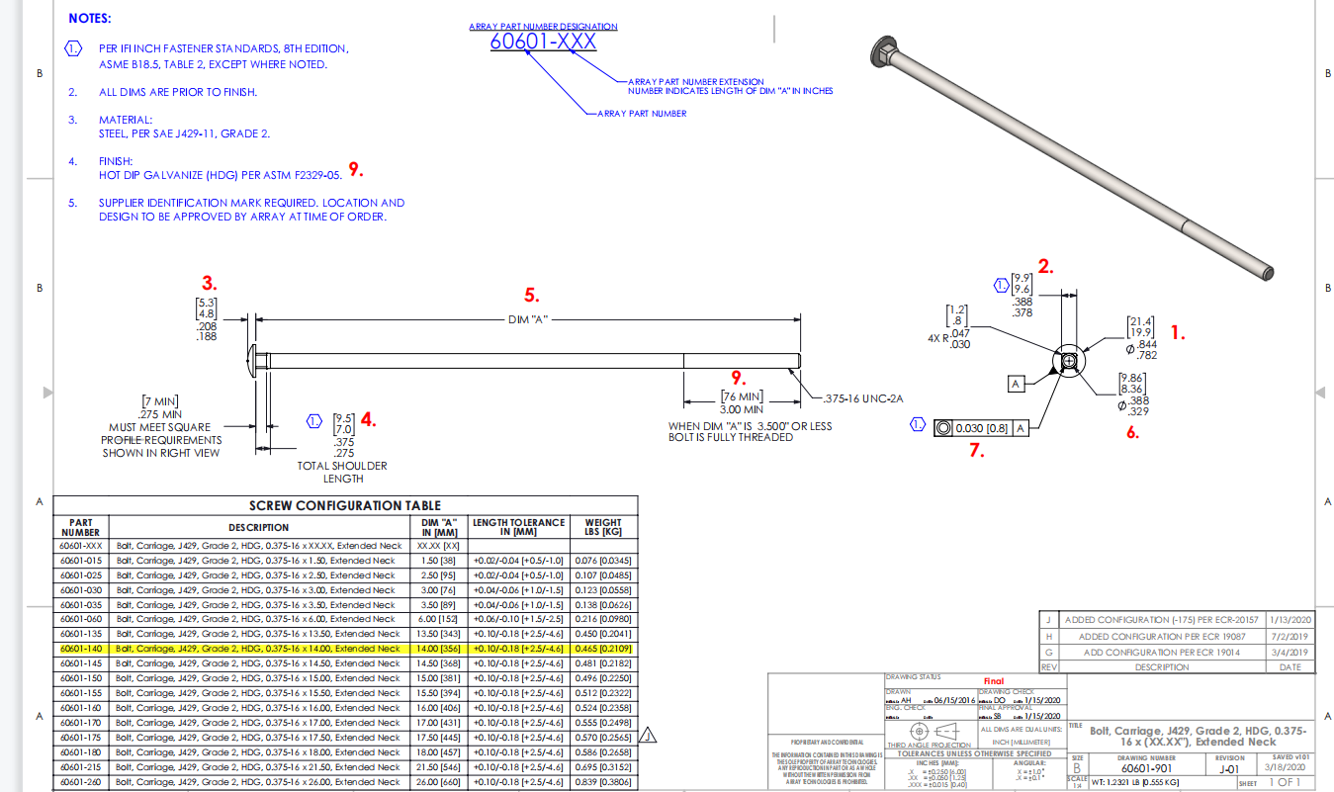1334x792 pixels.
Task: Click revision J row in revision table
Action: (x=1177, y=620)
